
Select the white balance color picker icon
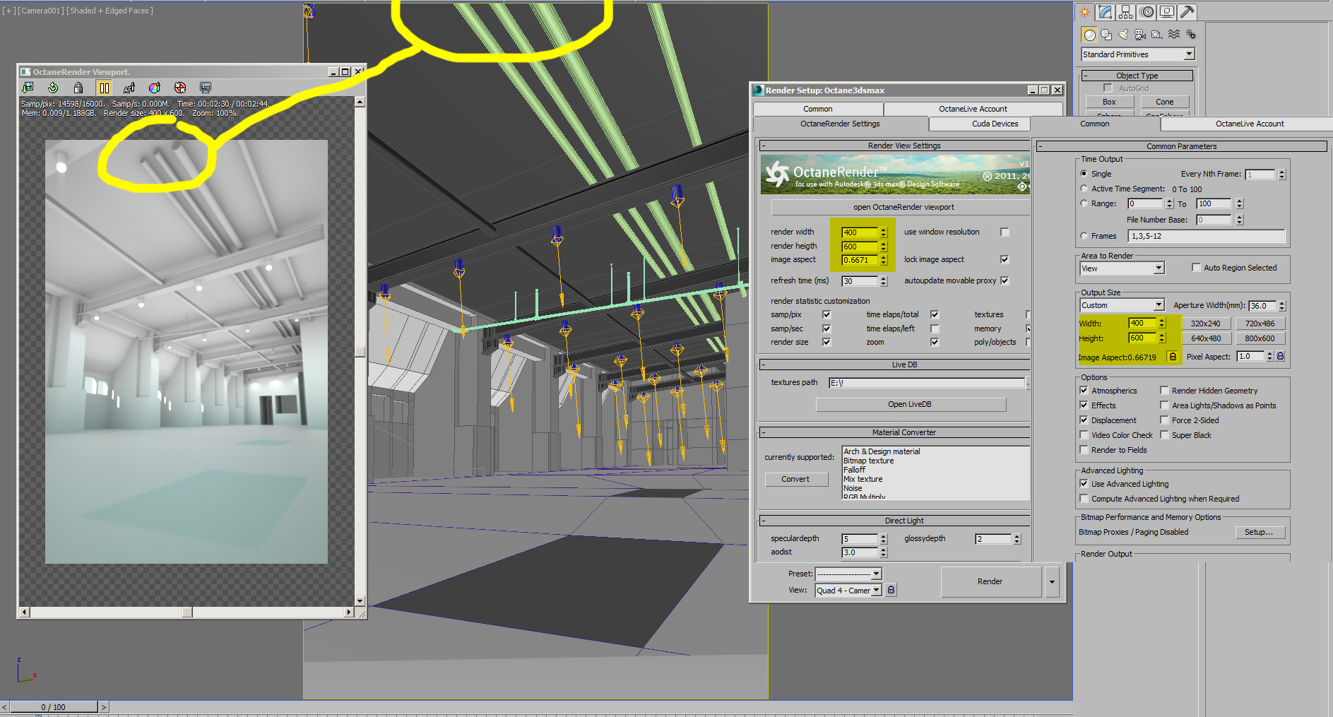click(155, 88)
